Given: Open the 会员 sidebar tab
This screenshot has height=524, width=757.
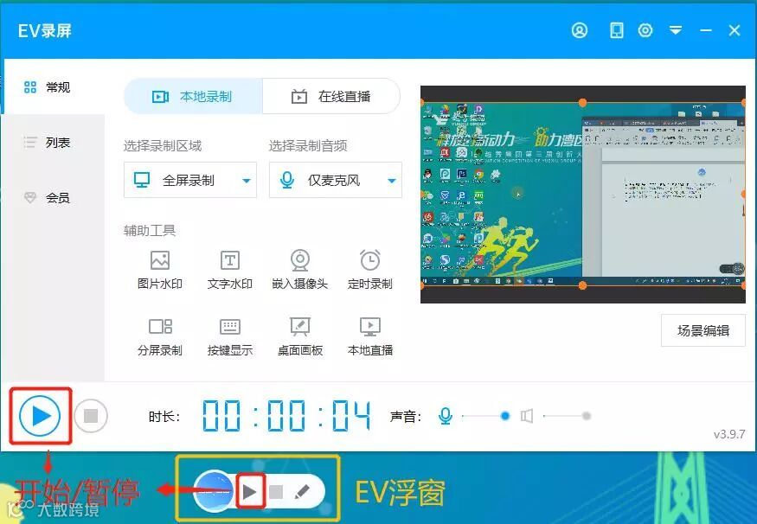Looking at the screenshot, I should pyautogui.click(x=53, y=198).
